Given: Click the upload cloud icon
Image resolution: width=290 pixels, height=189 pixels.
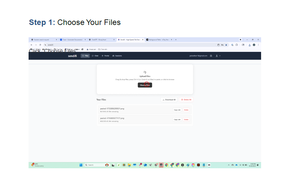Looking at the screenshot, I should click(x=145, y=72).
